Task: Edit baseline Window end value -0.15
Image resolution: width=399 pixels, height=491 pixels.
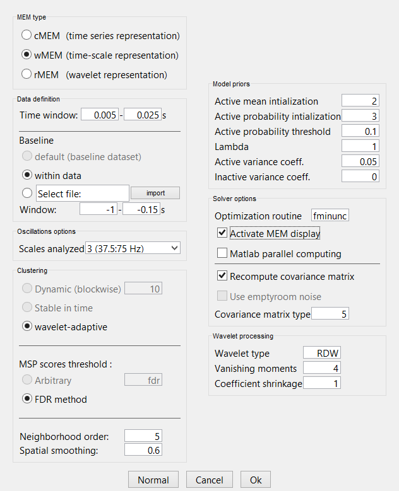Action: point(141,209)
